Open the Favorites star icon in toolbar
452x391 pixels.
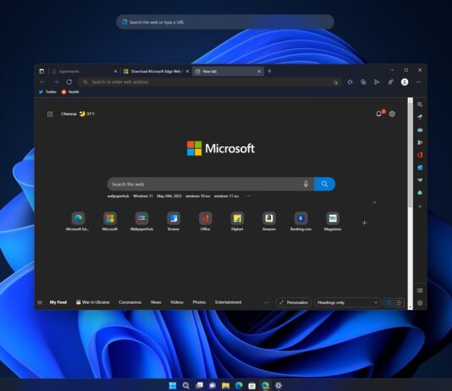(x=350, y=82)
